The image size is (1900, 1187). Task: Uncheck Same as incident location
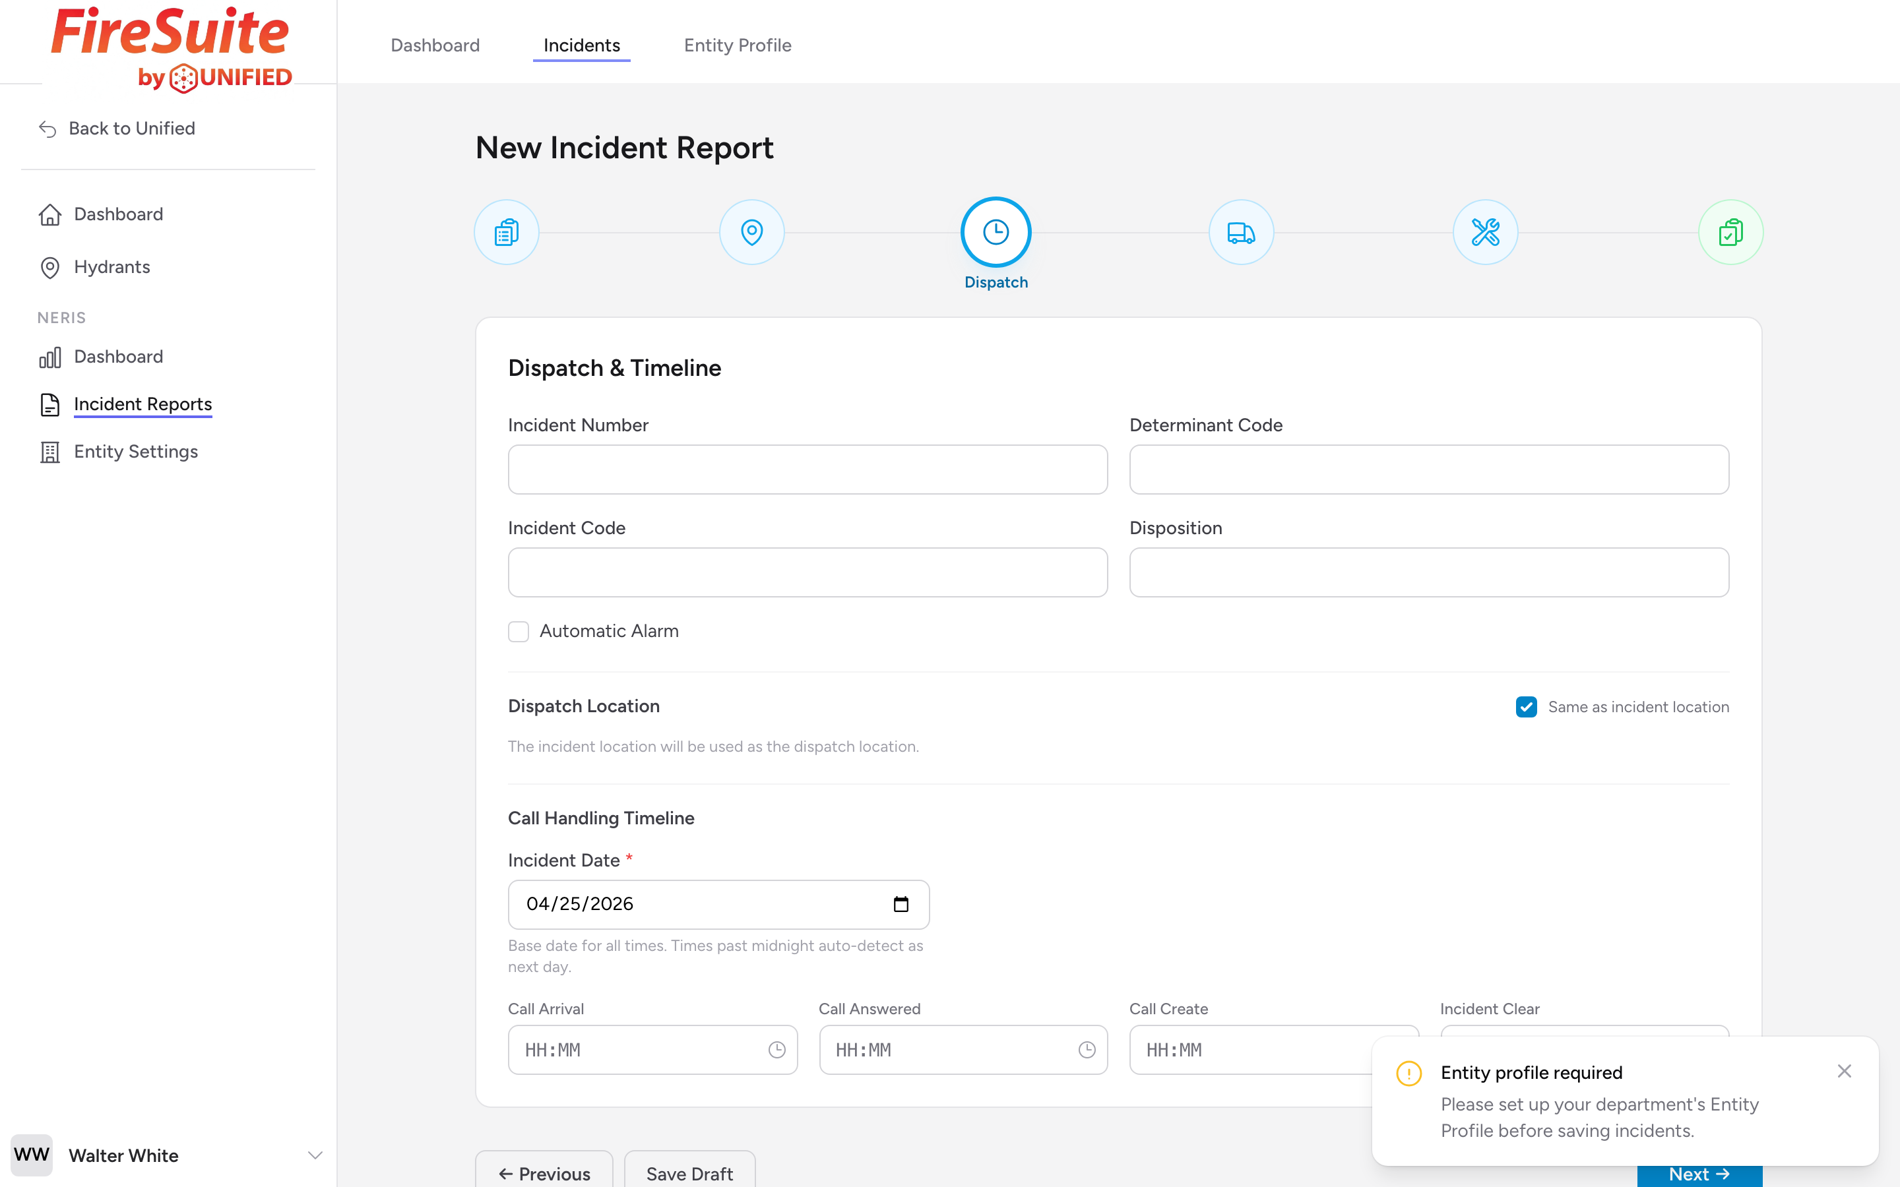1527,706
